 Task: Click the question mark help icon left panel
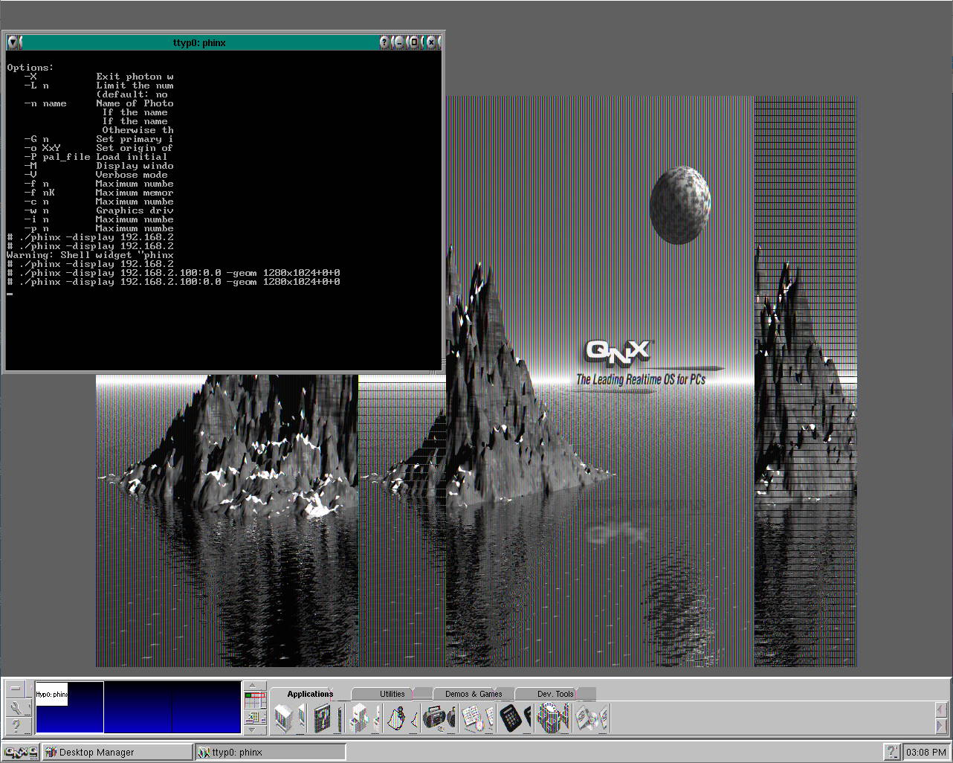(16, 726)
